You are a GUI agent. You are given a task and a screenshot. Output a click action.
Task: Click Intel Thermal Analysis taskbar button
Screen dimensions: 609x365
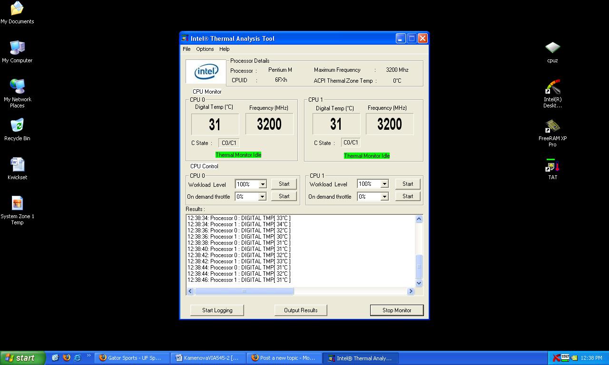[x=361, y=358]
